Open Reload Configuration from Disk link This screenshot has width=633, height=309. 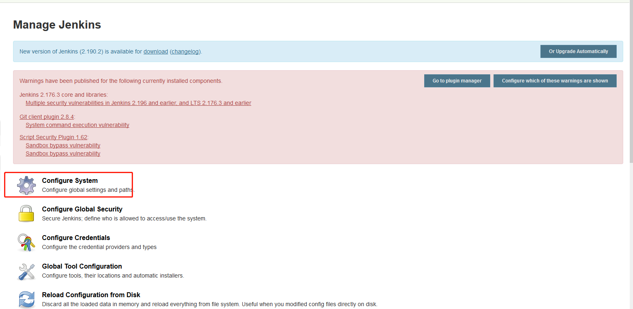click(91, 295)
